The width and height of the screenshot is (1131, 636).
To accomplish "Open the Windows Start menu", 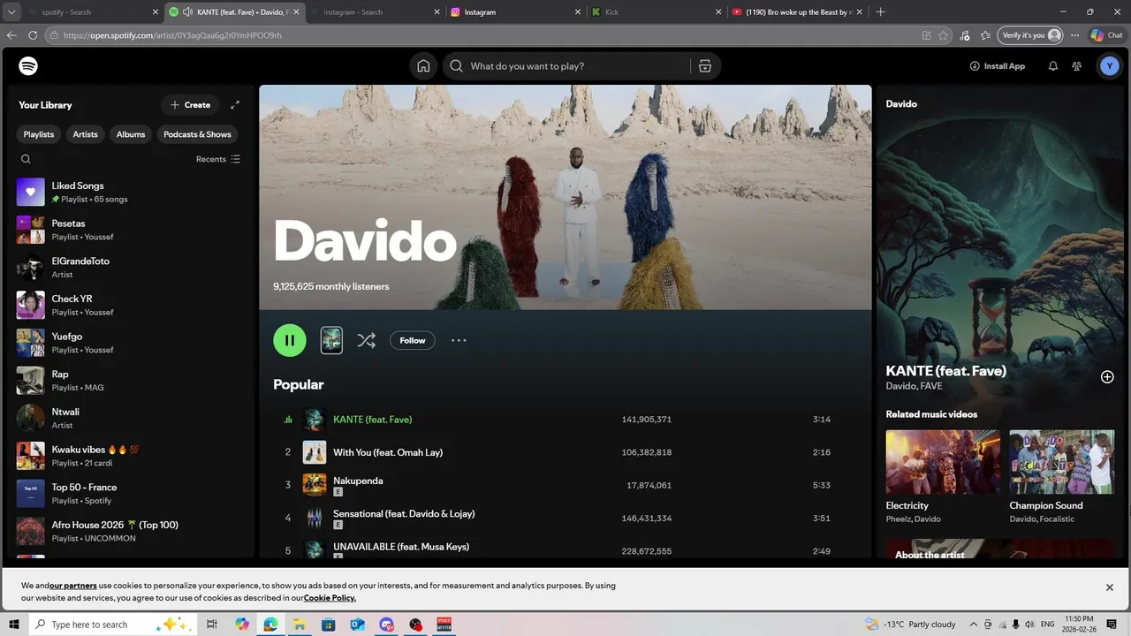I will click(x=14, y=625).
